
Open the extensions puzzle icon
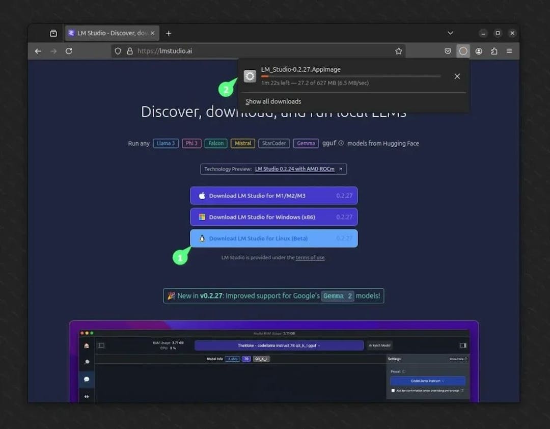(494, 51)
